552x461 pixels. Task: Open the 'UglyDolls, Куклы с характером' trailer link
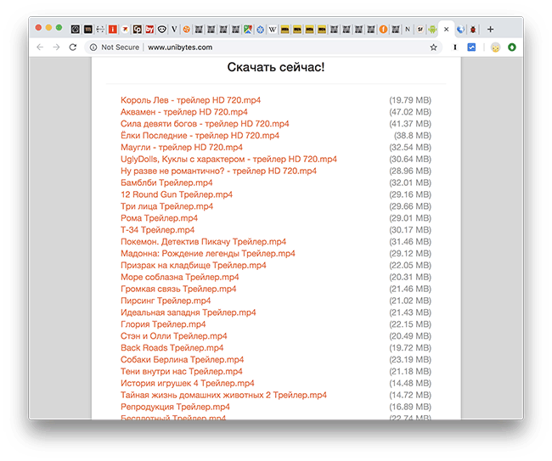(x=228, y=159)
